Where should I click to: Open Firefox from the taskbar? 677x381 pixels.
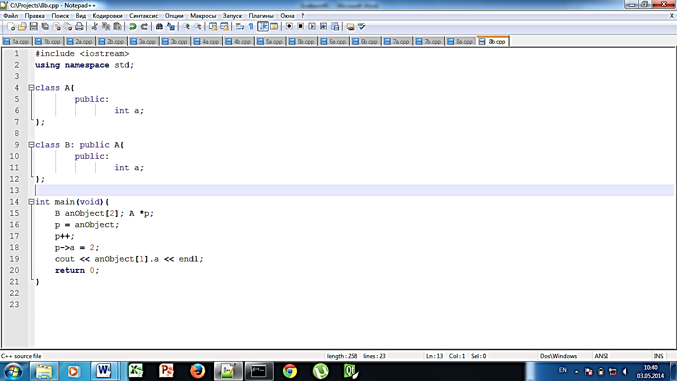[197, 371]
